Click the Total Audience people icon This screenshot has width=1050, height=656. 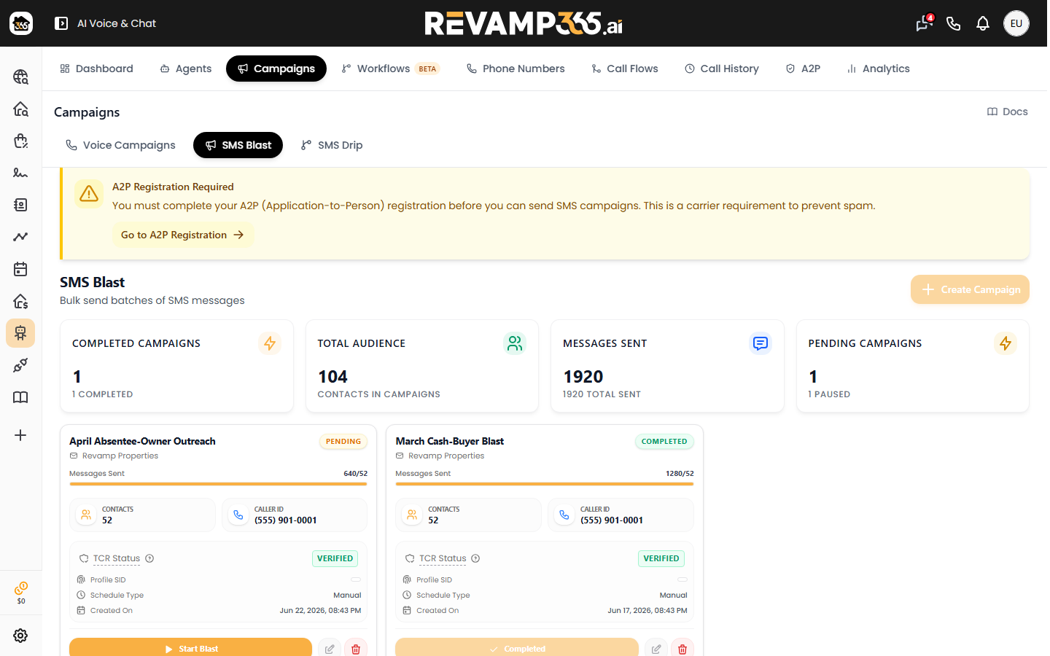coord(515,343)
